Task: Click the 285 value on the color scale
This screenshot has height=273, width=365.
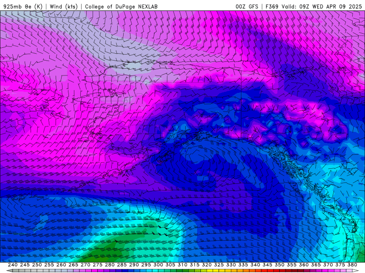Action: click(x=122, y=265)
